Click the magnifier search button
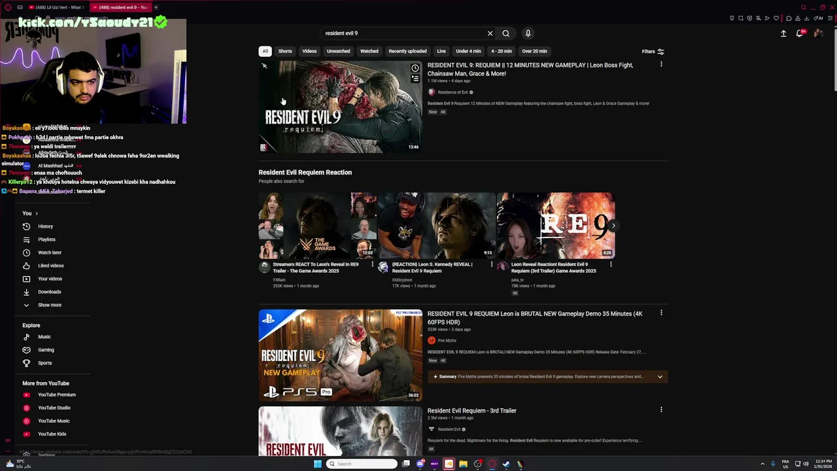Screen dimensions: 837x471 [506, 33]
